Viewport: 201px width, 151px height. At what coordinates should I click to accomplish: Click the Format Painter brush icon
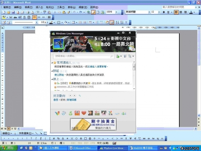point(68,12)
